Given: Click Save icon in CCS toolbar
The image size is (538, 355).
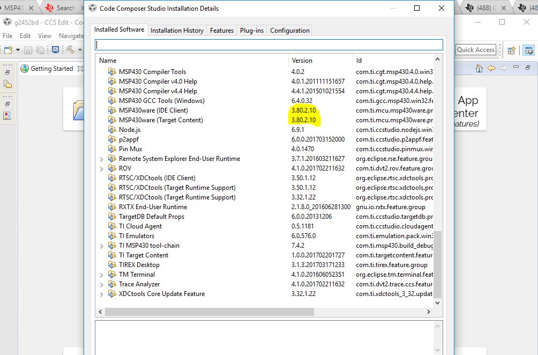Looking at the screenshot, I should pyautogui.click(x=28, y=50).
